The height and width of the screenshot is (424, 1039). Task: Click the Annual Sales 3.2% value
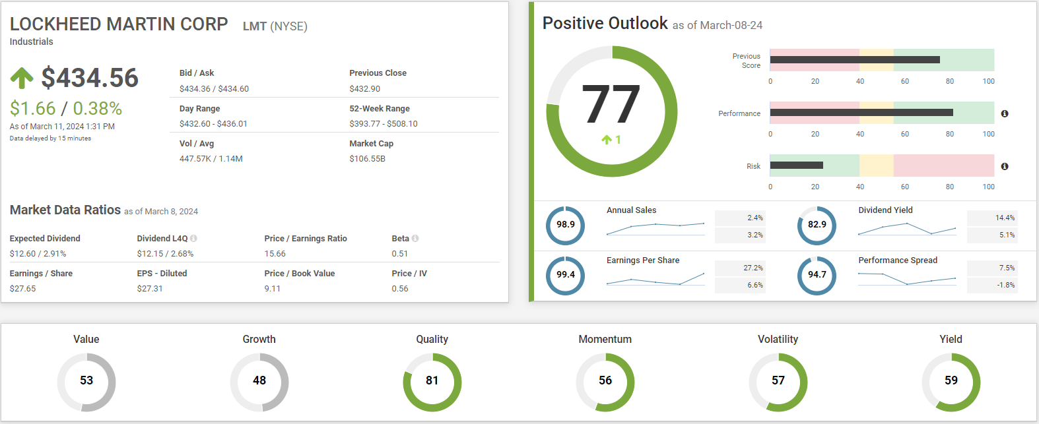(x=755, y=235)
